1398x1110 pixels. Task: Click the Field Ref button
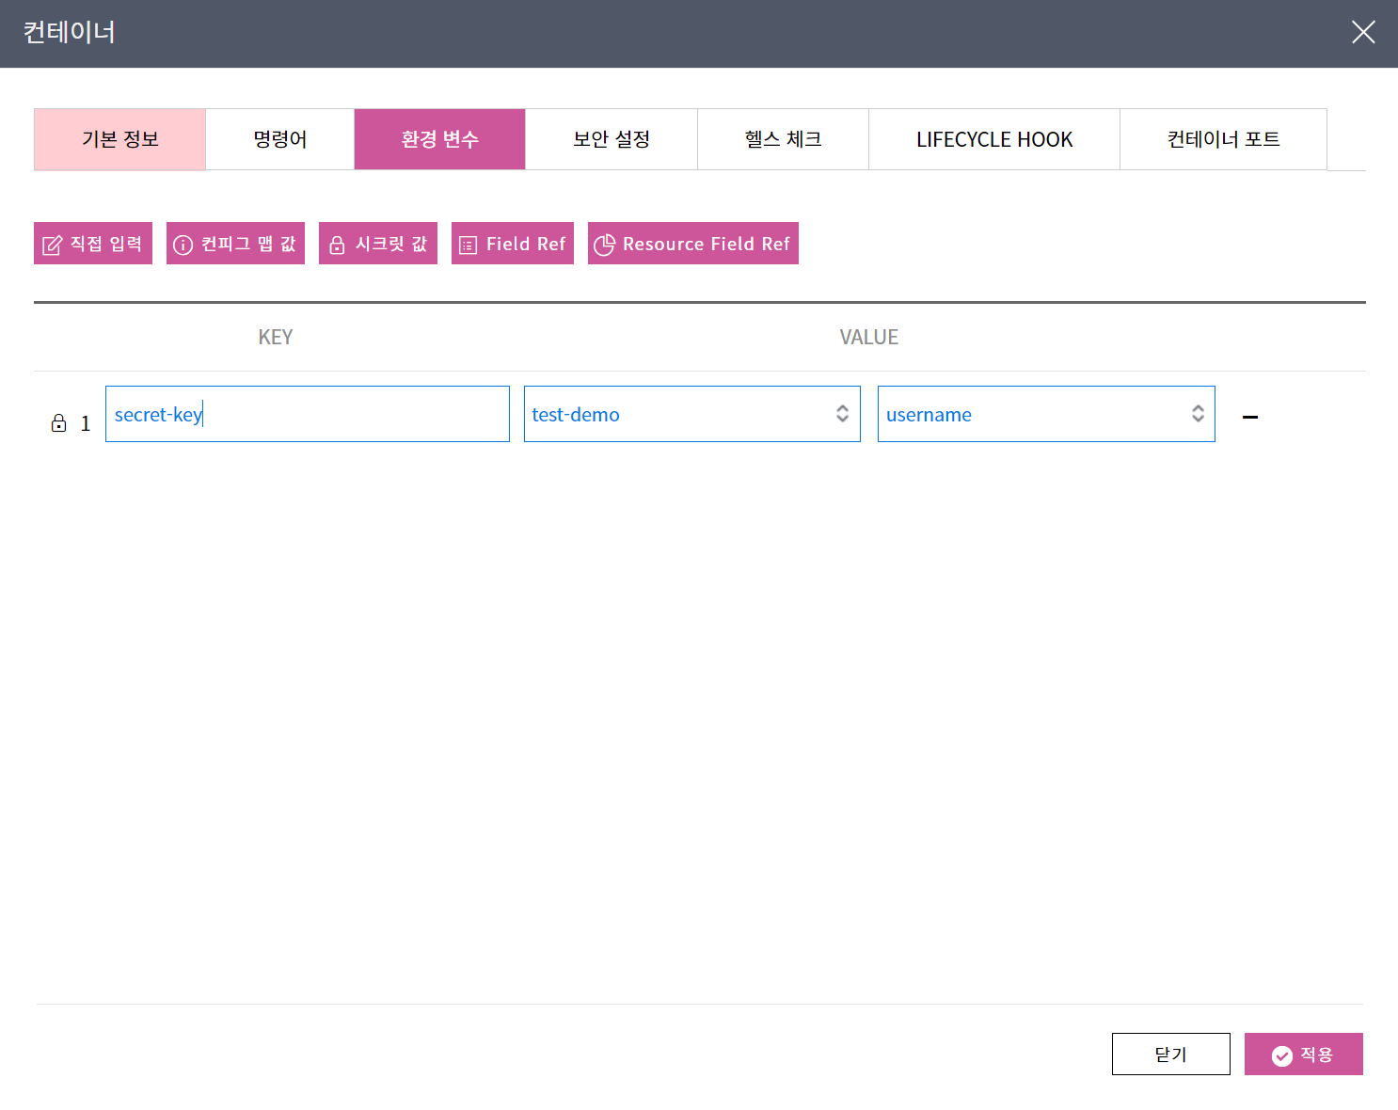tap(513, 244)
